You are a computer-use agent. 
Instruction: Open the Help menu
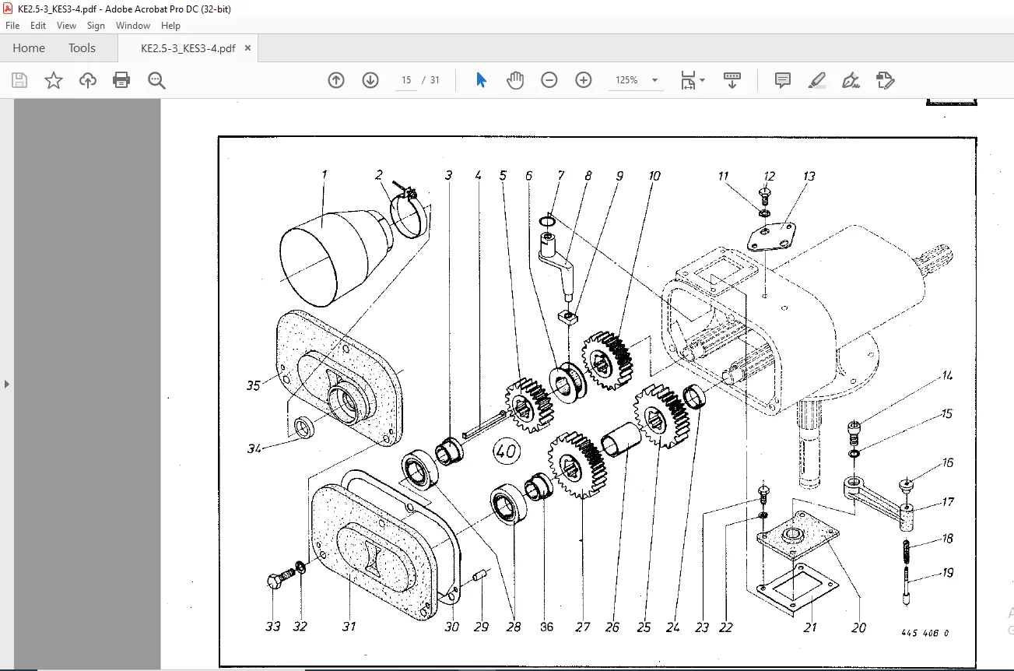coord(170,26)
